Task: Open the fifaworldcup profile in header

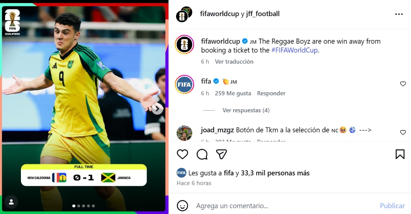Action: 220,14
